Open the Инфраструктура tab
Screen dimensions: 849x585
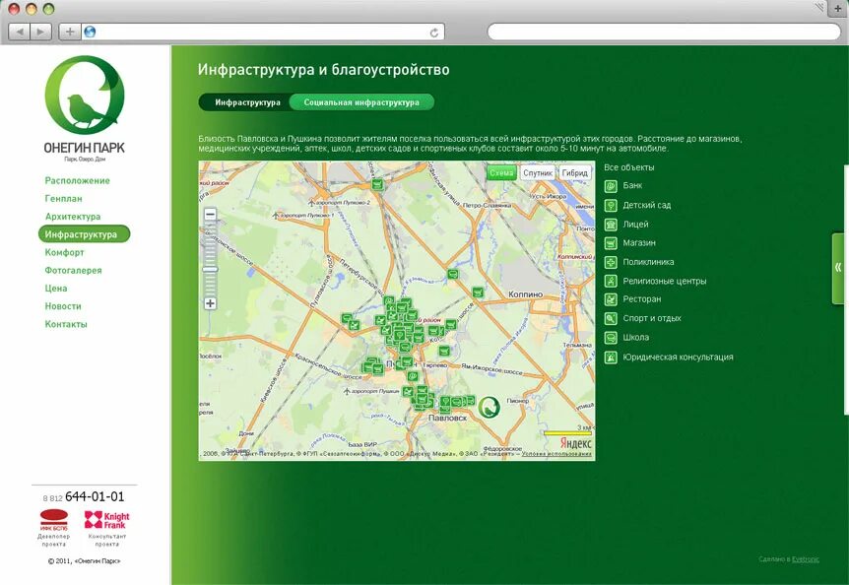[247, 102]
